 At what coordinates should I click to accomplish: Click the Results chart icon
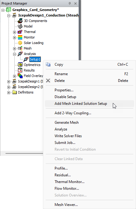point(20,70)
